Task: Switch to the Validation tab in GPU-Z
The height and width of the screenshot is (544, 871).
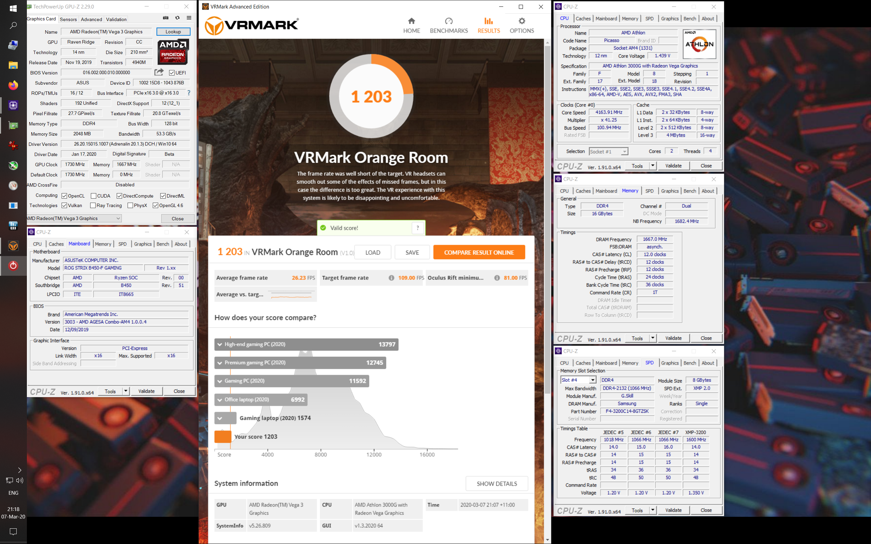Action: (x=116, y=19)
